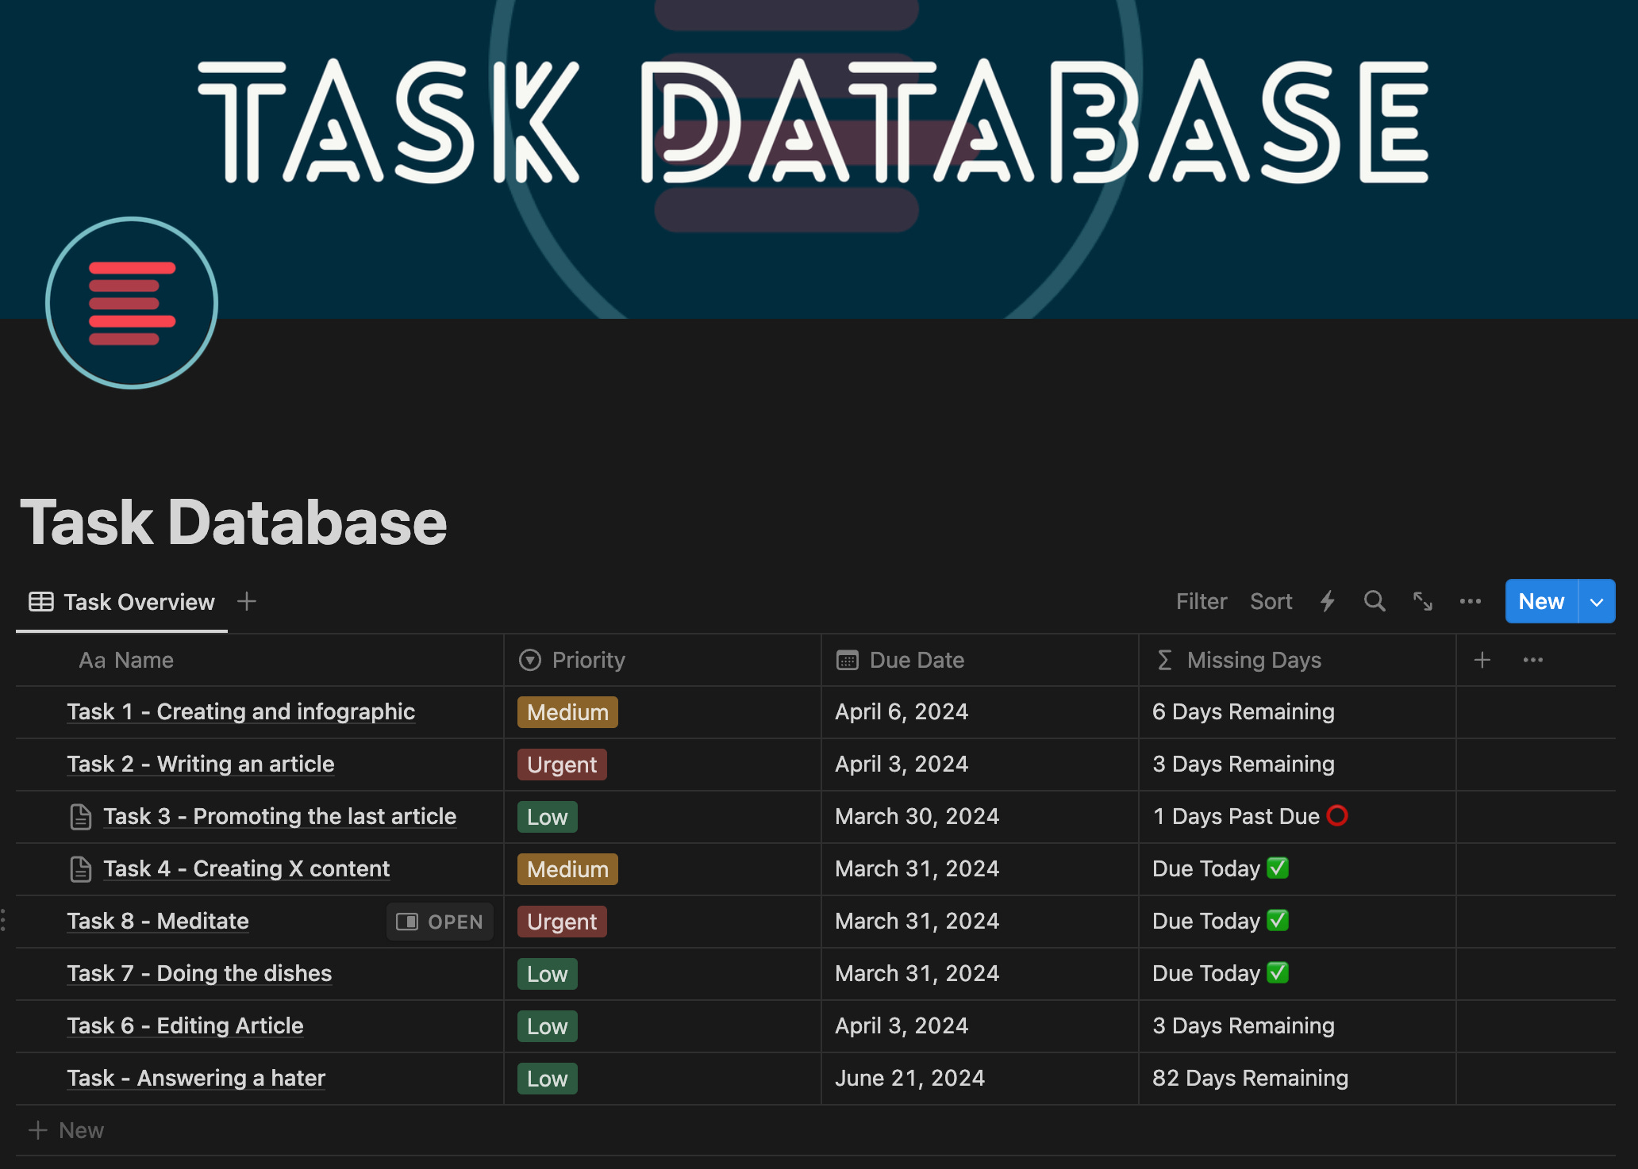Click the Urgent tag for Task 2
This screenshot has width=1638, height=1169.
(x=562, y=765)
